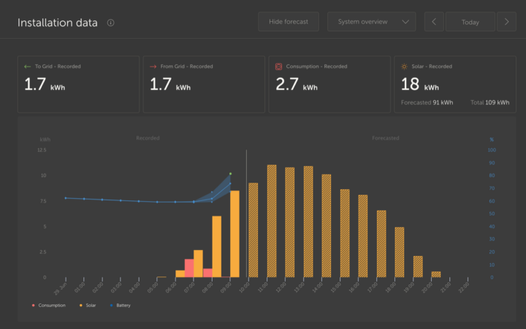This screenshot has height=329, width=526.
Task: Click the 12:00 time axis label
Action: tap(281, 287)
